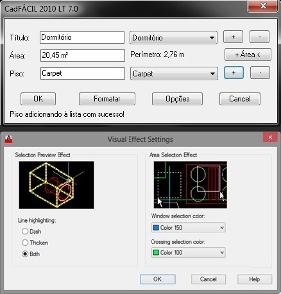Open the Dormitório title dropdown
This screenshot has height=294, width=281.
click(173, 38)
